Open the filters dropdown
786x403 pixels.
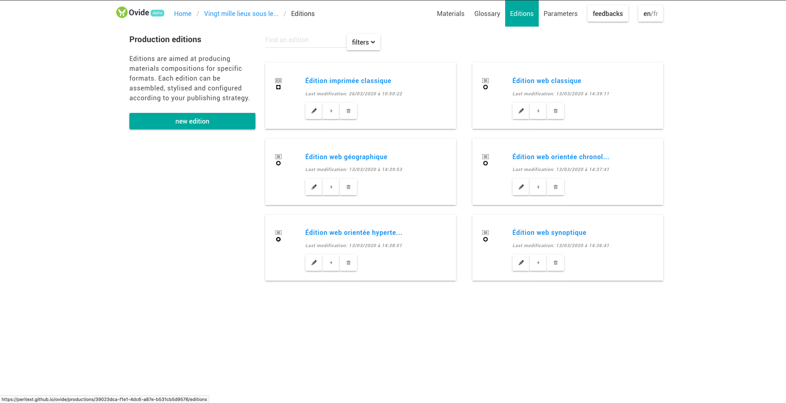(x=364, y=42)
